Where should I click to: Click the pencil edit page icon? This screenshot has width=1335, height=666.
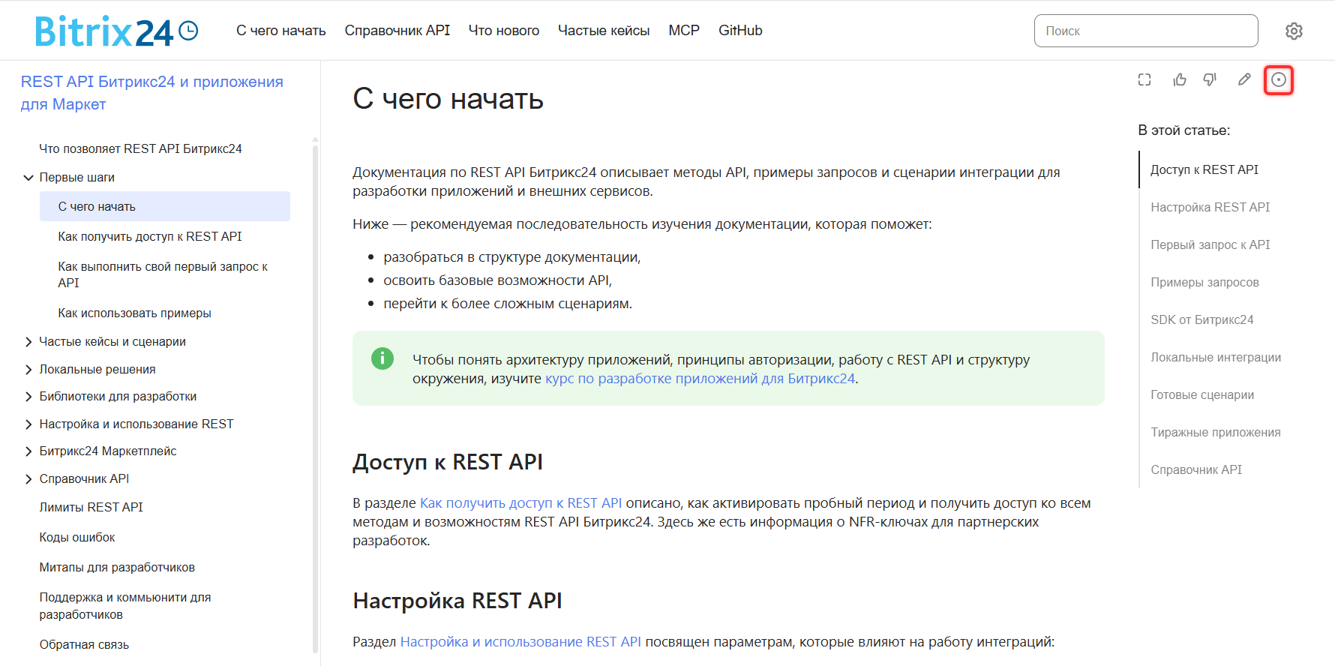pyautogui.click(x=1244, y=79)
